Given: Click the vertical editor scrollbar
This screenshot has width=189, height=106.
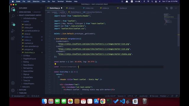Looking at the screenshot, I should pyautogui.click(x=178, y=30).
